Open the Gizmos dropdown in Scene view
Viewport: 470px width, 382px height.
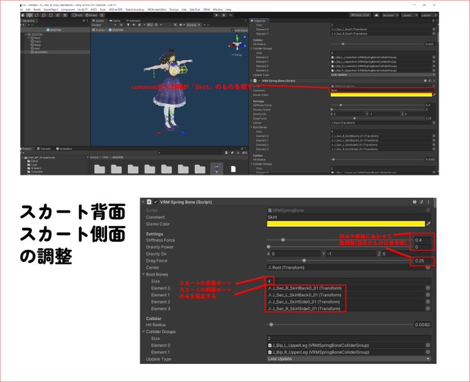(x=193, y=25)
